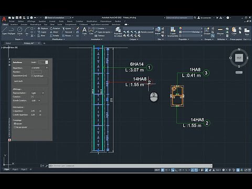Image resolution: width=252 pixels, height=189 pixels.
Task: Expand the Annotation panel flyout
Action: [x=97, y=39]
